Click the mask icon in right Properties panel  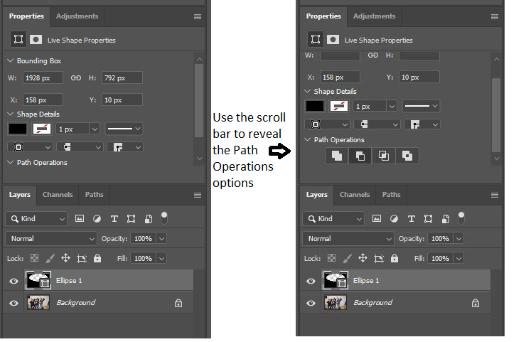pos(333,40)
